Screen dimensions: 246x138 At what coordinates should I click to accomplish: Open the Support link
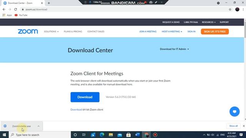coord(224,22)
